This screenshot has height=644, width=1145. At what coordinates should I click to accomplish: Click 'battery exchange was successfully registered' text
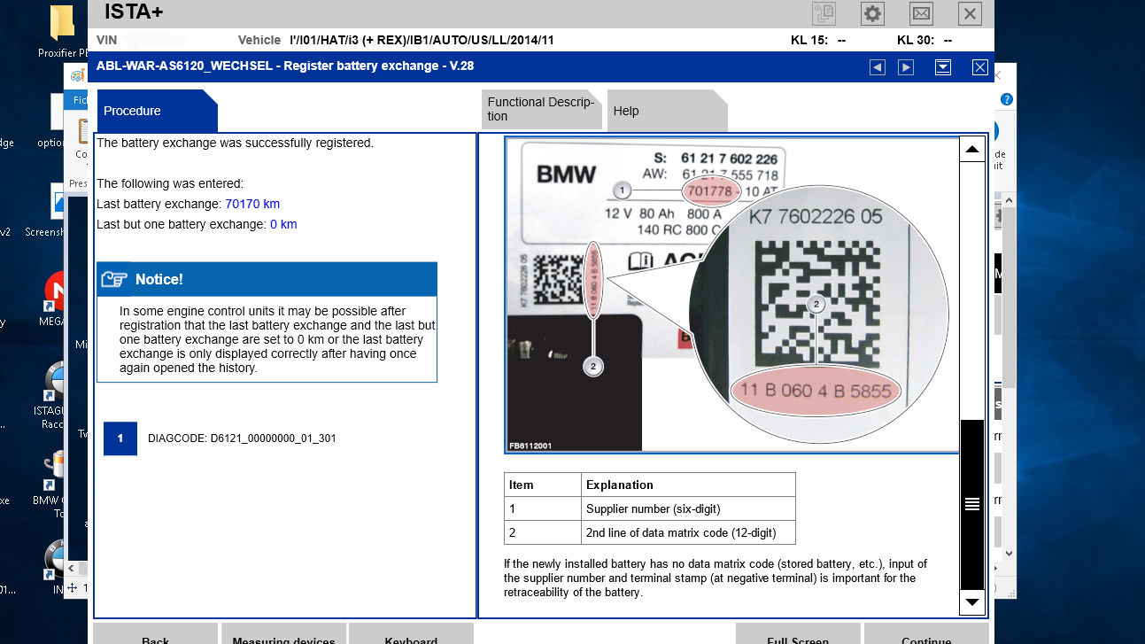coord(235,143)
